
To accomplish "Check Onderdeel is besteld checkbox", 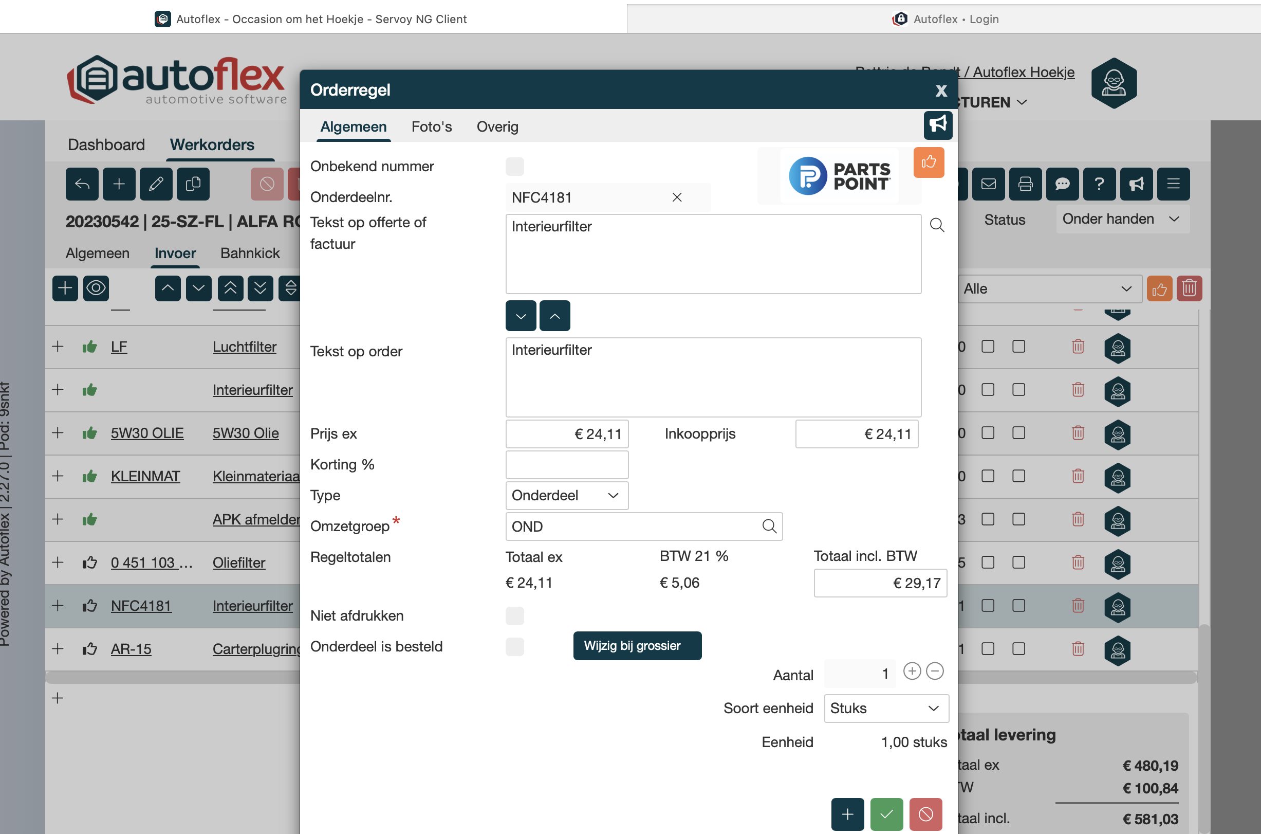I will (x=514, y=647).
